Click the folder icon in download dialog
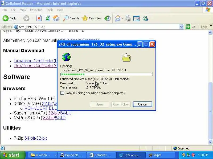This screenshot has height=159, width=213. [126, 57]
